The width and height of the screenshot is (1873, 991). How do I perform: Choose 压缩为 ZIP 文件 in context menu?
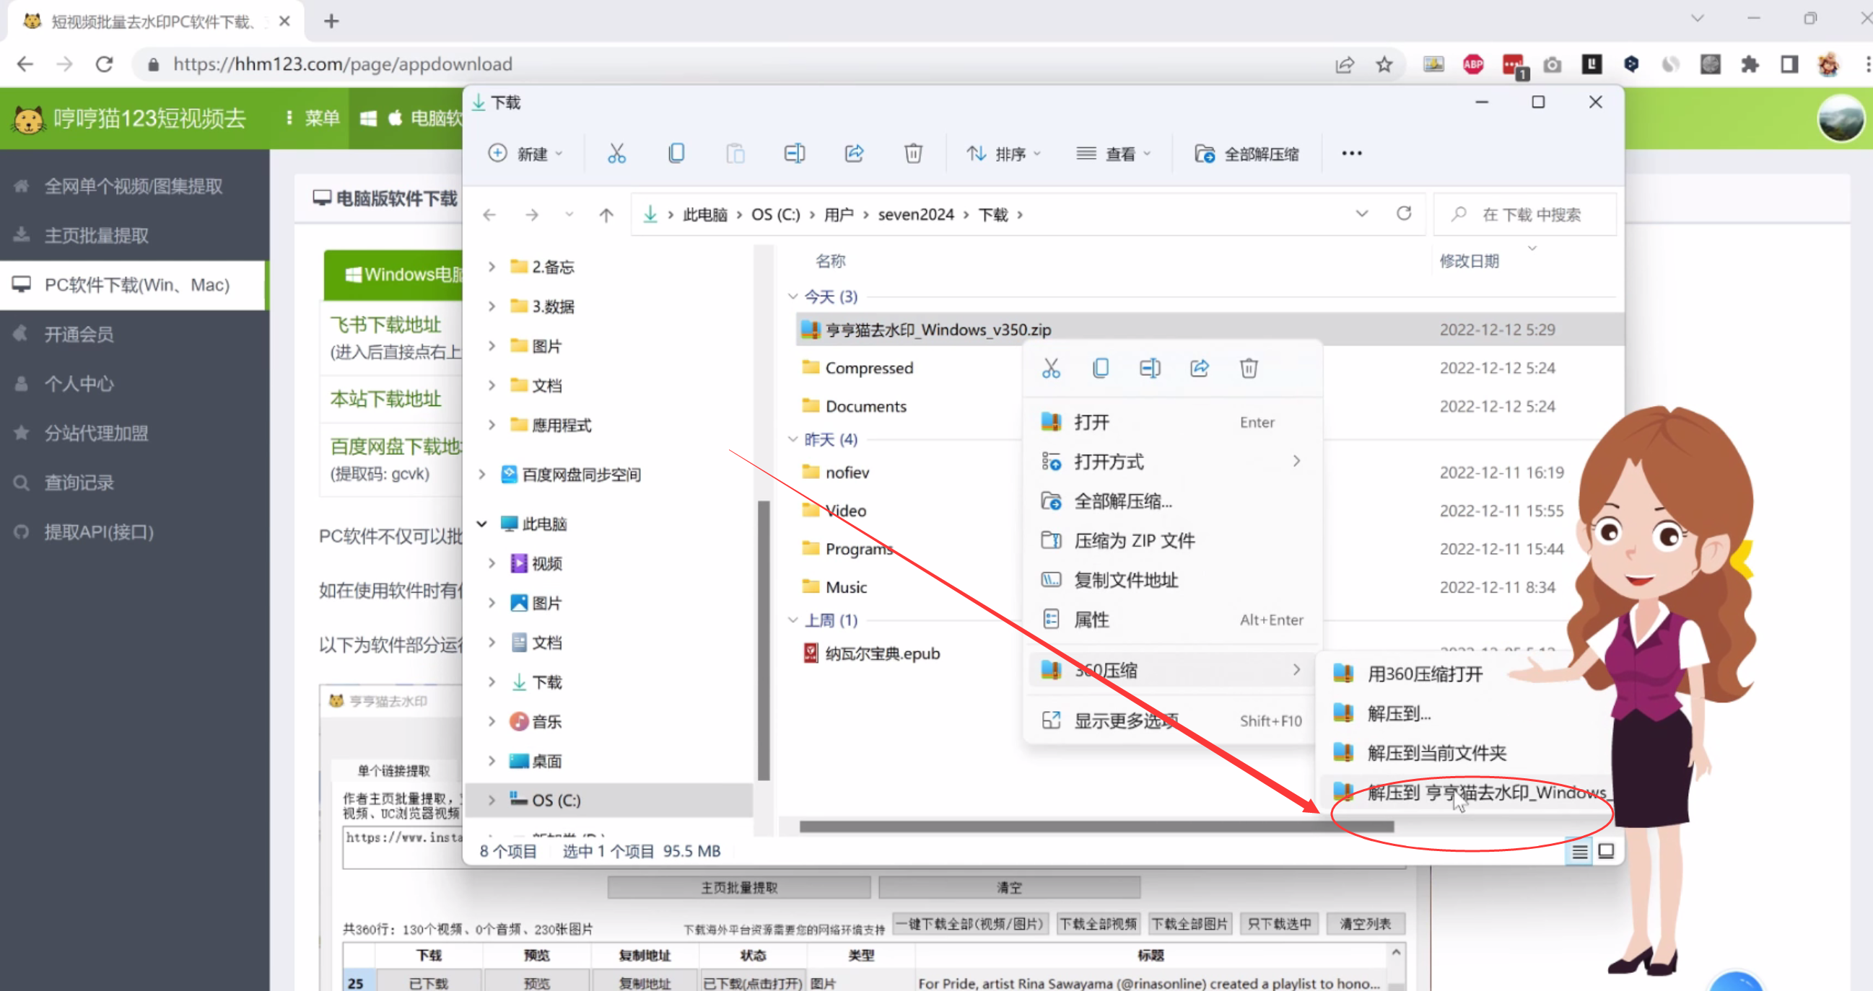coord(1133,540)
